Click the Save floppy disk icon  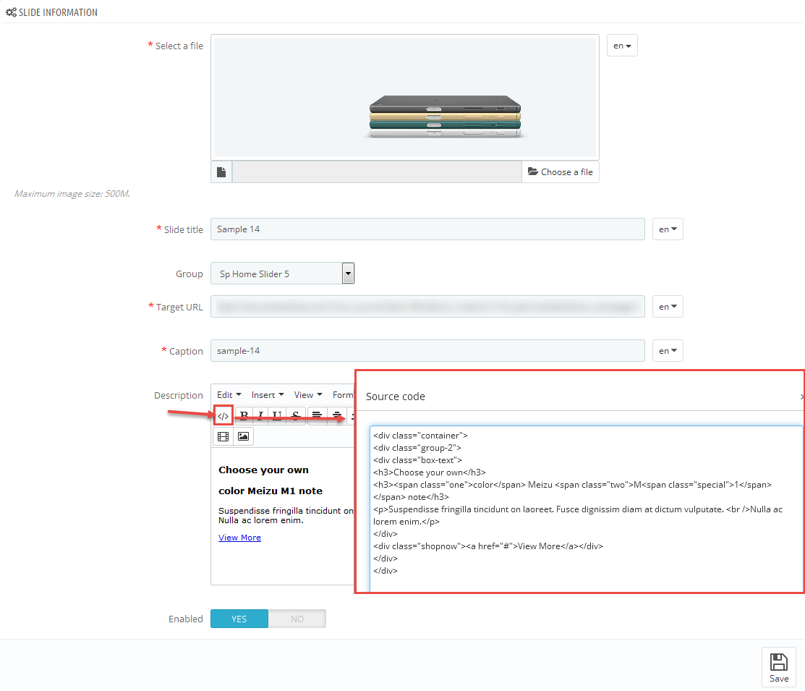(779, 667)
